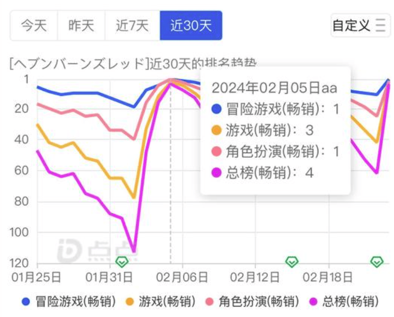Click the highlighted 近30天 tab
The height and width of the screenshot is (317, 394).
191,25
